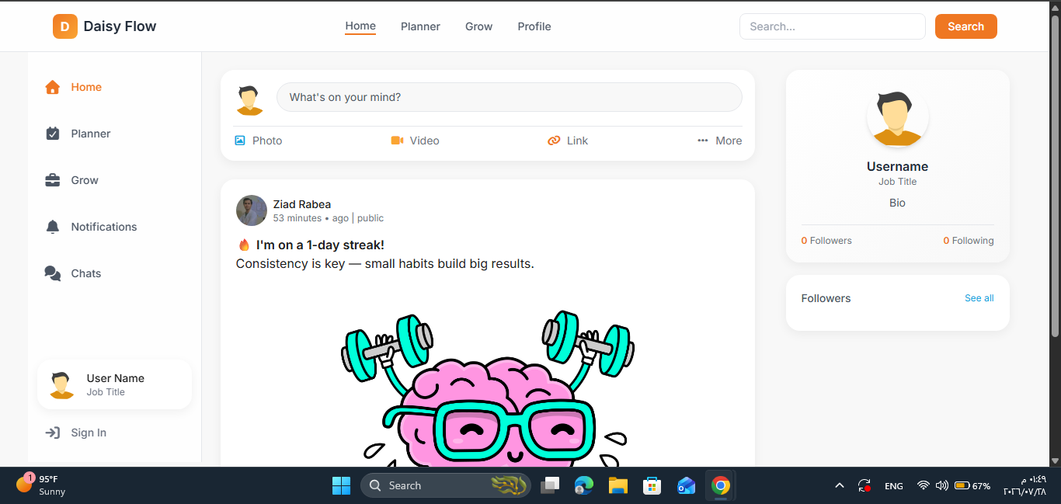Open Chats using the speech bubbles icon
The width and height of the screenshot is (1061, 504).
[53, 273]
